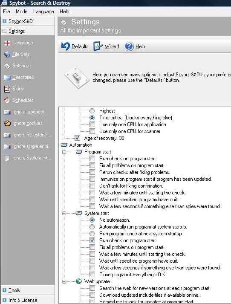Open Skins in the sidebar
The width and height of the screenshot is (231, 304).
point(18,89)
